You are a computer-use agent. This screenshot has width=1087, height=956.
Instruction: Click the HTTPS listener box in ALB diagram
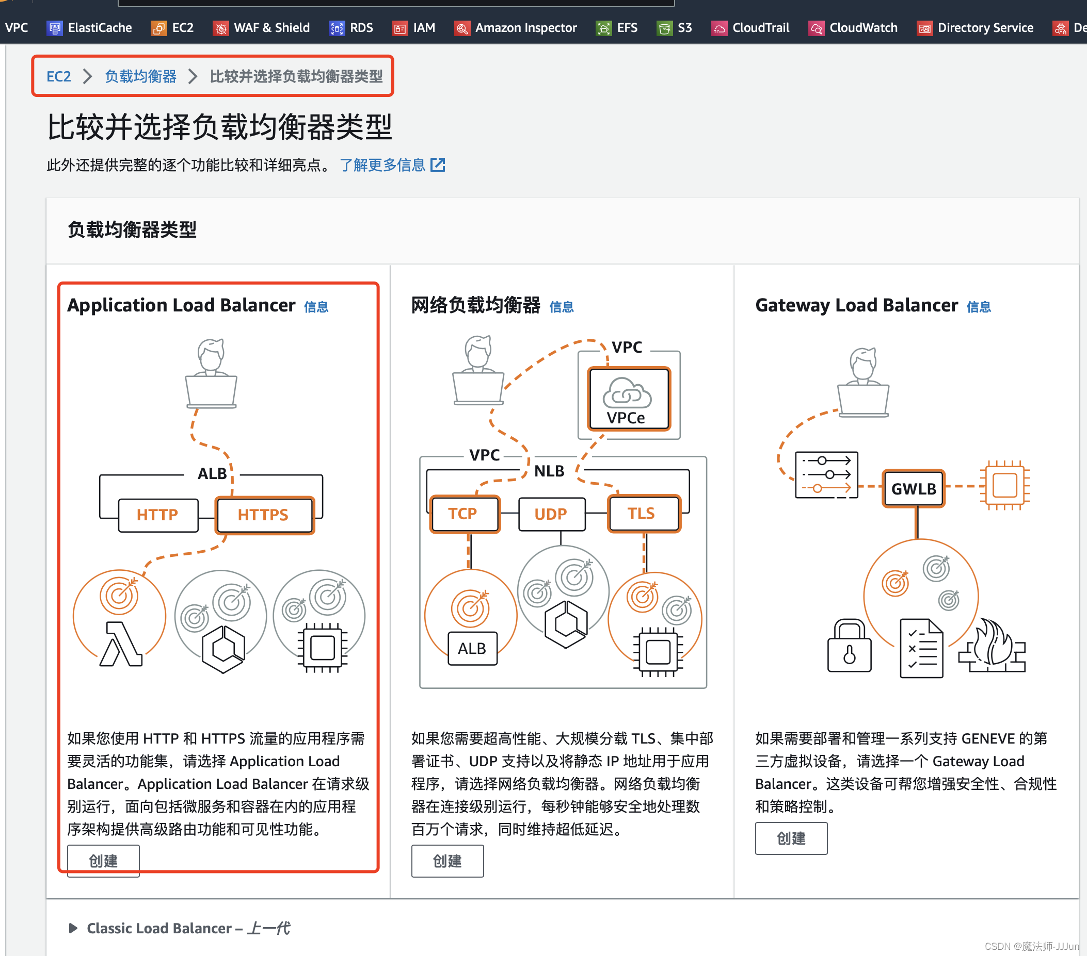coord(265,515)
